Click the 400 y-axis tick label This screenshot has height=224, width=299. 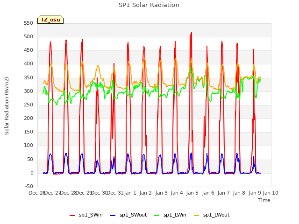click(x=28, y=64)
